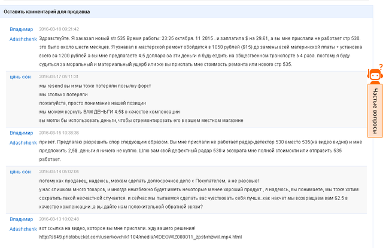Click the 2016-03-17 05:11:31 timestamp
The height and width of the screenshot is (248, 383).
tap(59, 76)
